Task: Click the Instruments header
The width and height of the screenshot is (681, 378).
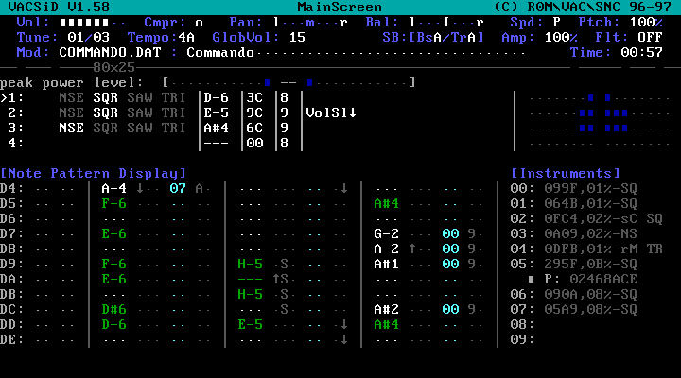Action: click(565, 174)
